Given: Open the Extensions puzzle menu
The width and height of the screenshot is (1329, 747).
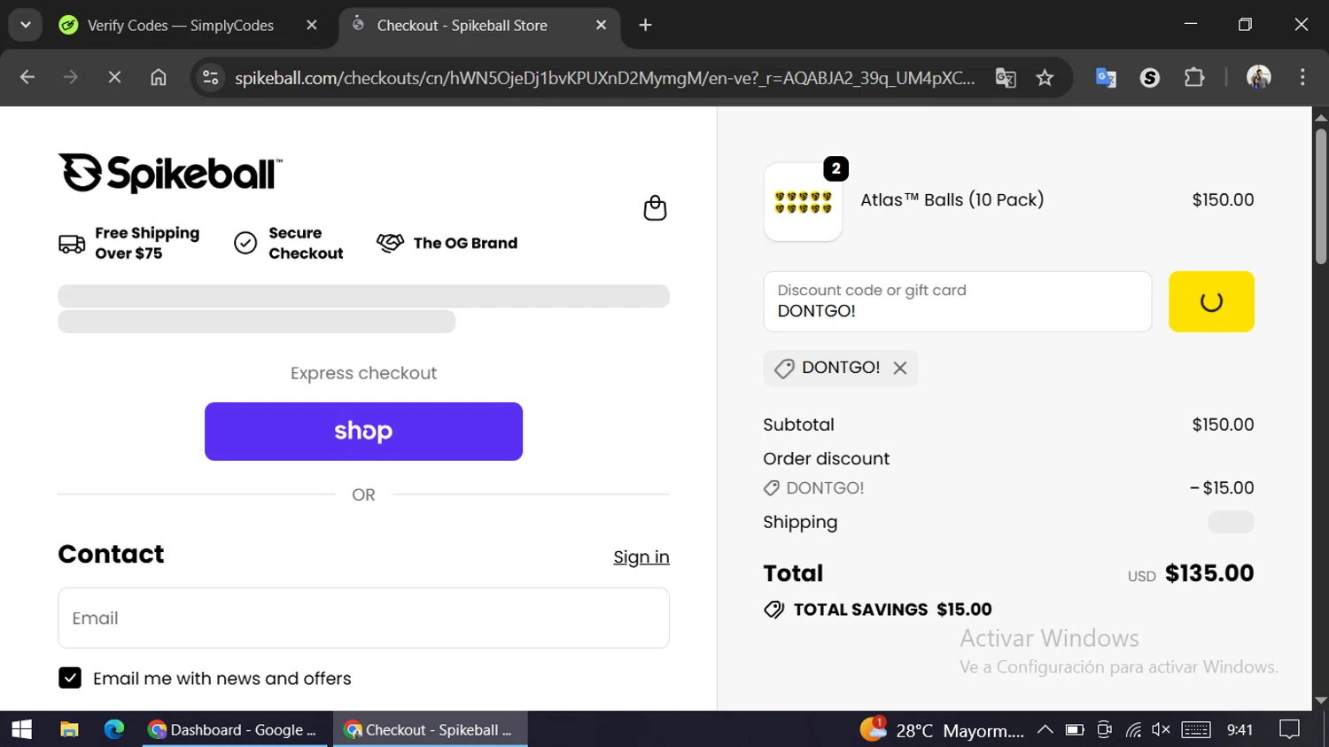Looking at the screenshot, I should [x=1194, y=77].
